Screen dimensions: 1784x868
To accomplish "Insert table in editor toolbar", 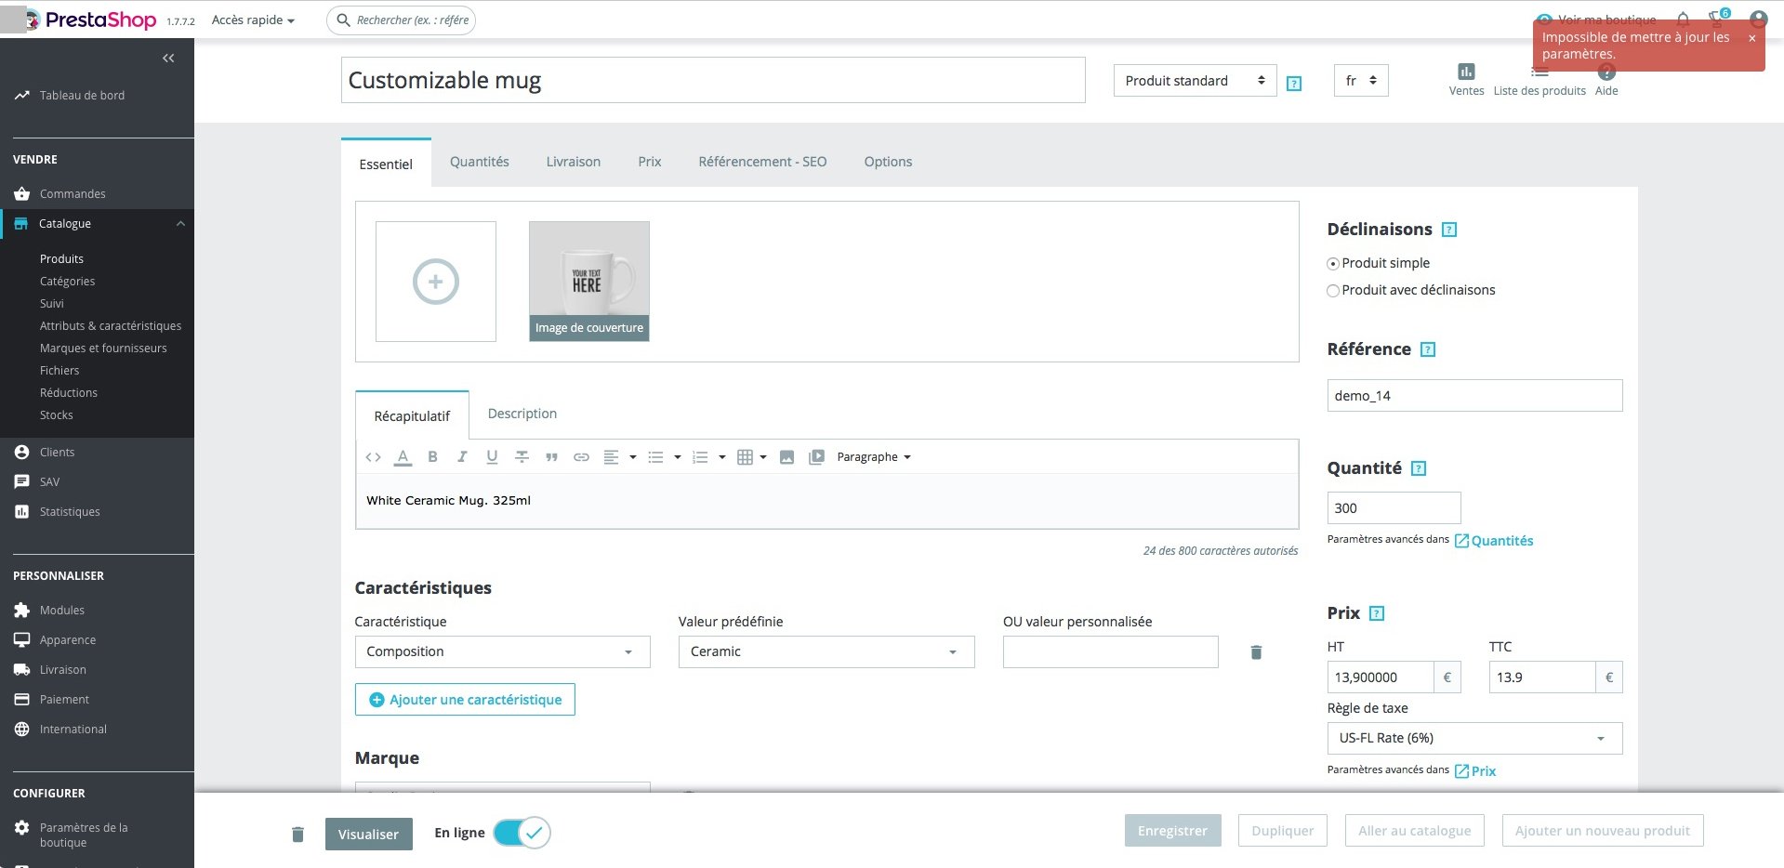I will (745, 457).
